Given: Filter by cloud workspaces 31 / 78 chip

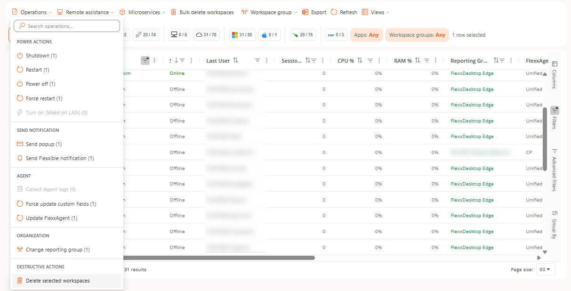Looking at the screenshot, I should click(207, 35).
